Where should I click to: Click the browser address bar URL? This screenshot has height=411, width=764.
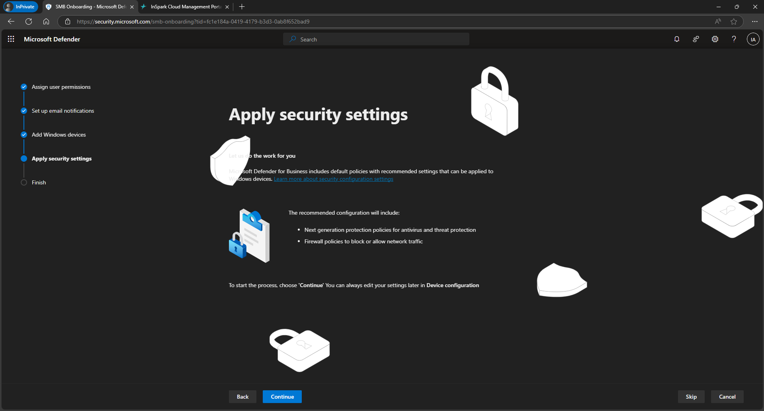[x=193, y=22]
